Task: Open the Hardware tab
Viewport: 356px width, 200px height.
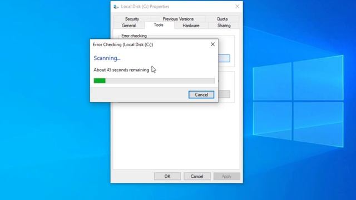Action: 191,26
